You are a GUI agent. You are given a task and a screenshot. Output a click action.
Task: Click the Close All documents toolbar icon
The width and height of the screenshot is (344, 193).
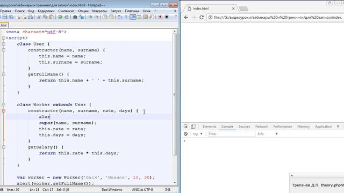25,17
